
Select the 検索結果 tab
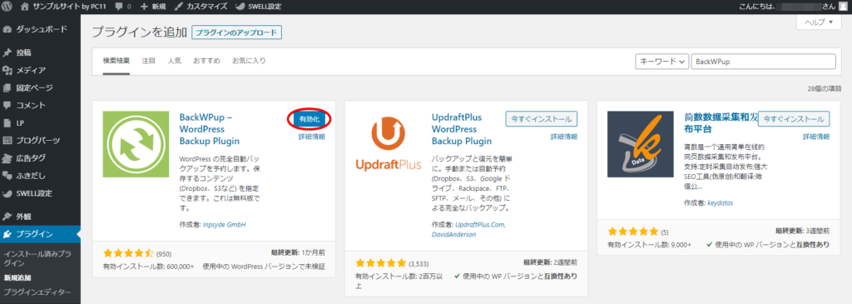[116, 61]
